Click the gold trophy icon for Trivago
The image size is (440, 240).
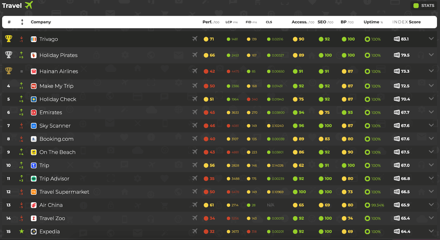(x=9, y=39)
